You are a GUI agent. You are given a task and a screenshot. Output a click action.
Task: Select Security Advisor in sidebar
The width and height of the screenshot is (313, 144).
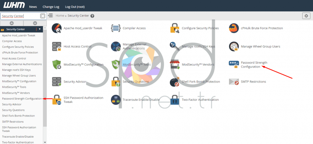tap(12, 104)
